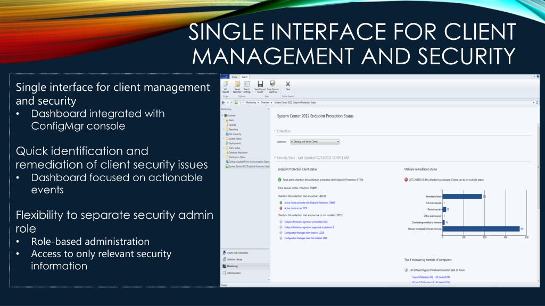Click the Save Current Search As icon
The width and height of the screenshot is (545, 306).
click(273, 83)
